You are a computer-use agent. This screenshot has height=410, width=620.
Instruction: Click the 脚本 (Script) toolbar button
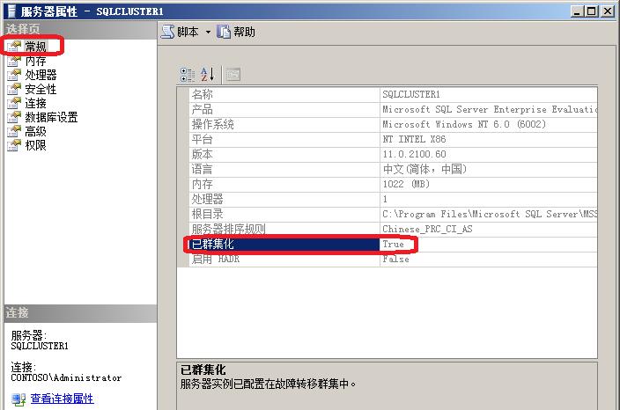(x=181, y=32)
